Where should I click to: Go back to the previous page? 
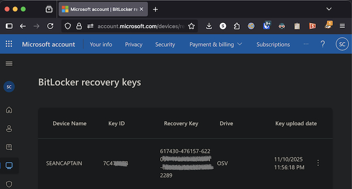23,26
